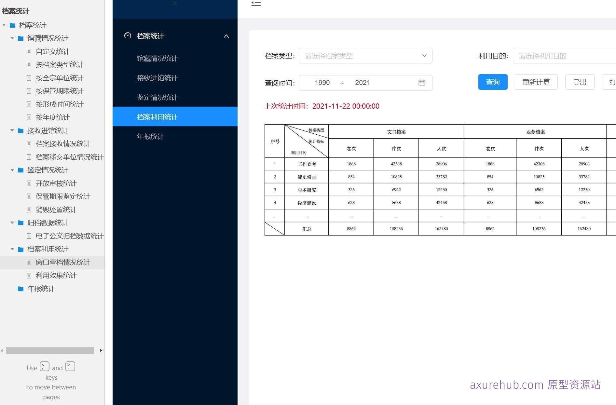The height and width of the screenshot is (405, 616).
Task: Click the 重新计算 button
Action: [536, 82]
